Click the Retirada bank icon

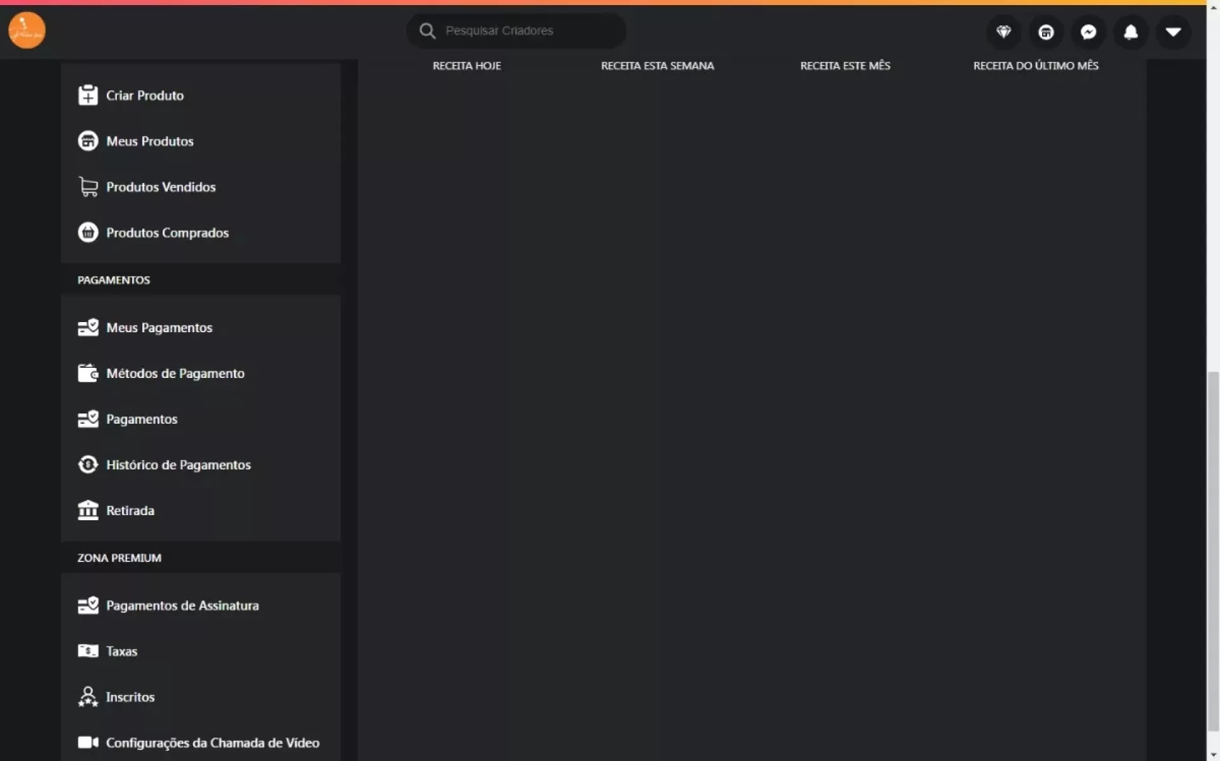coord(88,510)
